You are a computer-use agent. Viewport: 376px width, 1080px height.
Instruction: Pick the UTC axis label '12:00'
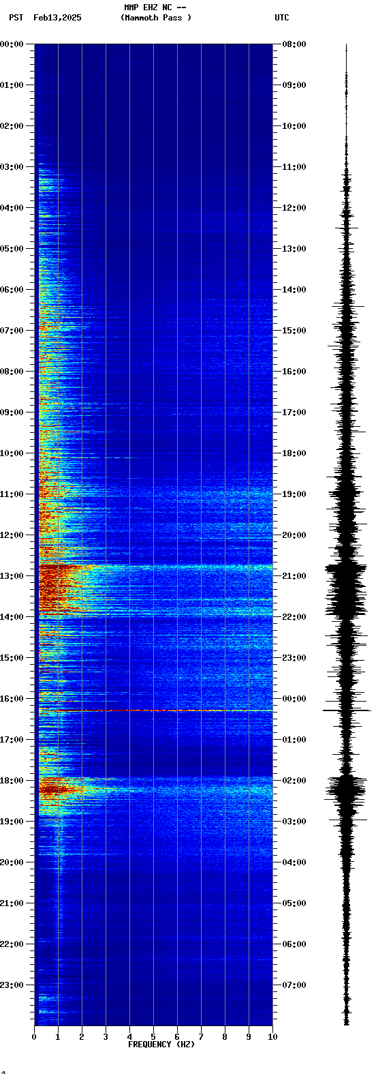[x=294, y=208]
